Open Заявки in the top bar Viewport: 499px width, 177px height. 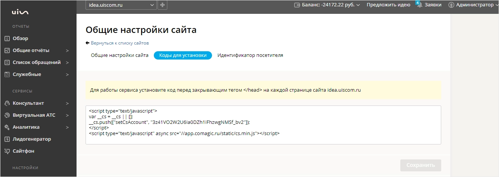coord(433,5)
